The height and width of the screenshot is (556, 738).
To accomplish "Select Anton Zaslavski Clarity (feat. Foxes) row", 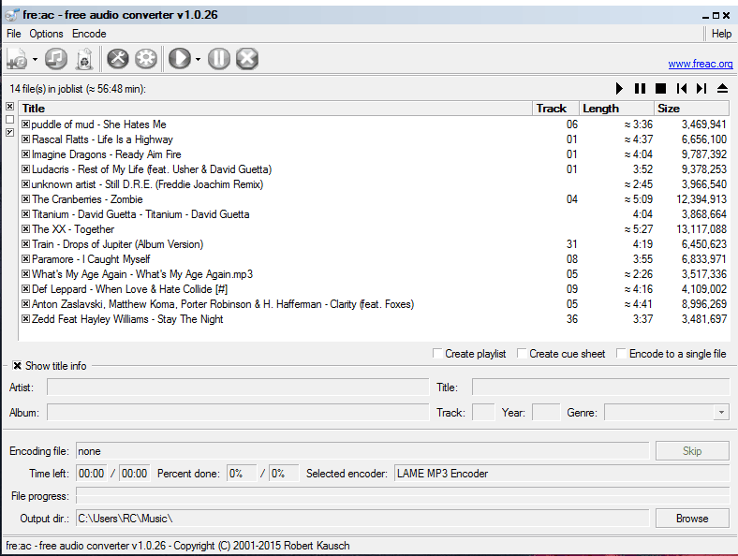I will [375, 304].
